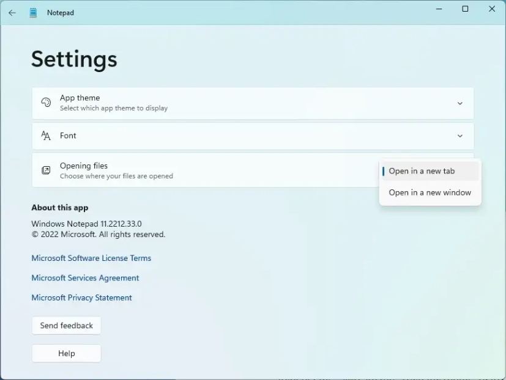Screen dimensions: 506x380
Task: Click the Windows Notepad 11.2212.33.0 version text
Action: [86, 224]
